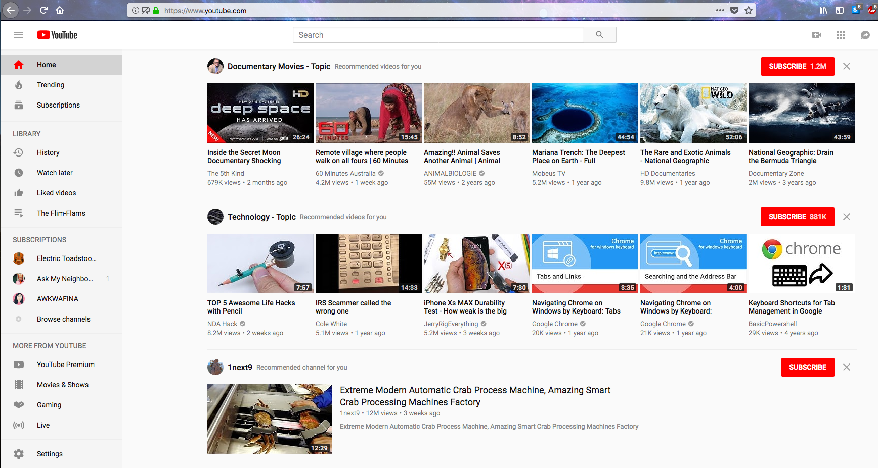Open the YouTube hamburger guide menu
Viewport: 878px width, 468px height.
[19, 35]
